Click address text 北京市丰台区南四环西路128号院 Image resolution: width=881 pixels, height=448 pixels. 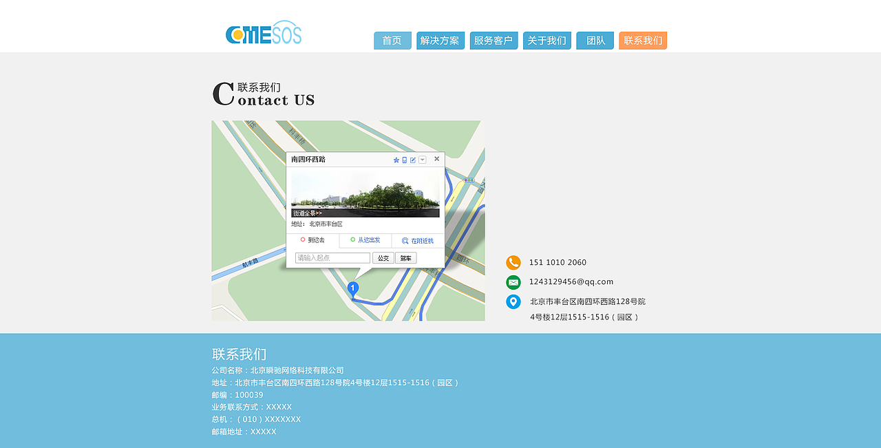click(588, 301)
